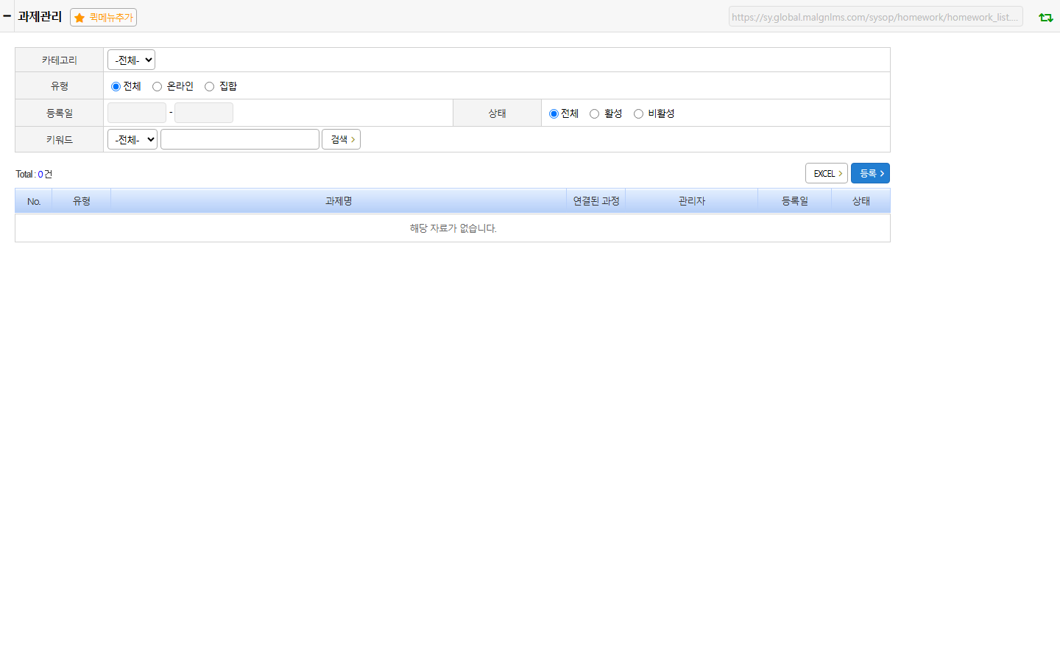Export the list with the EXCEL button
Screen dimensions: 1060x663
(827, 173)
